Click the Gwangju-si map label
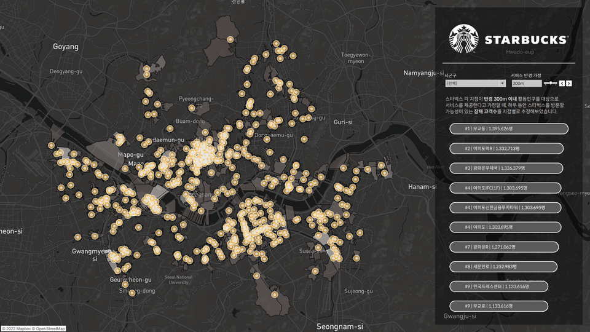 pos(460,316)
